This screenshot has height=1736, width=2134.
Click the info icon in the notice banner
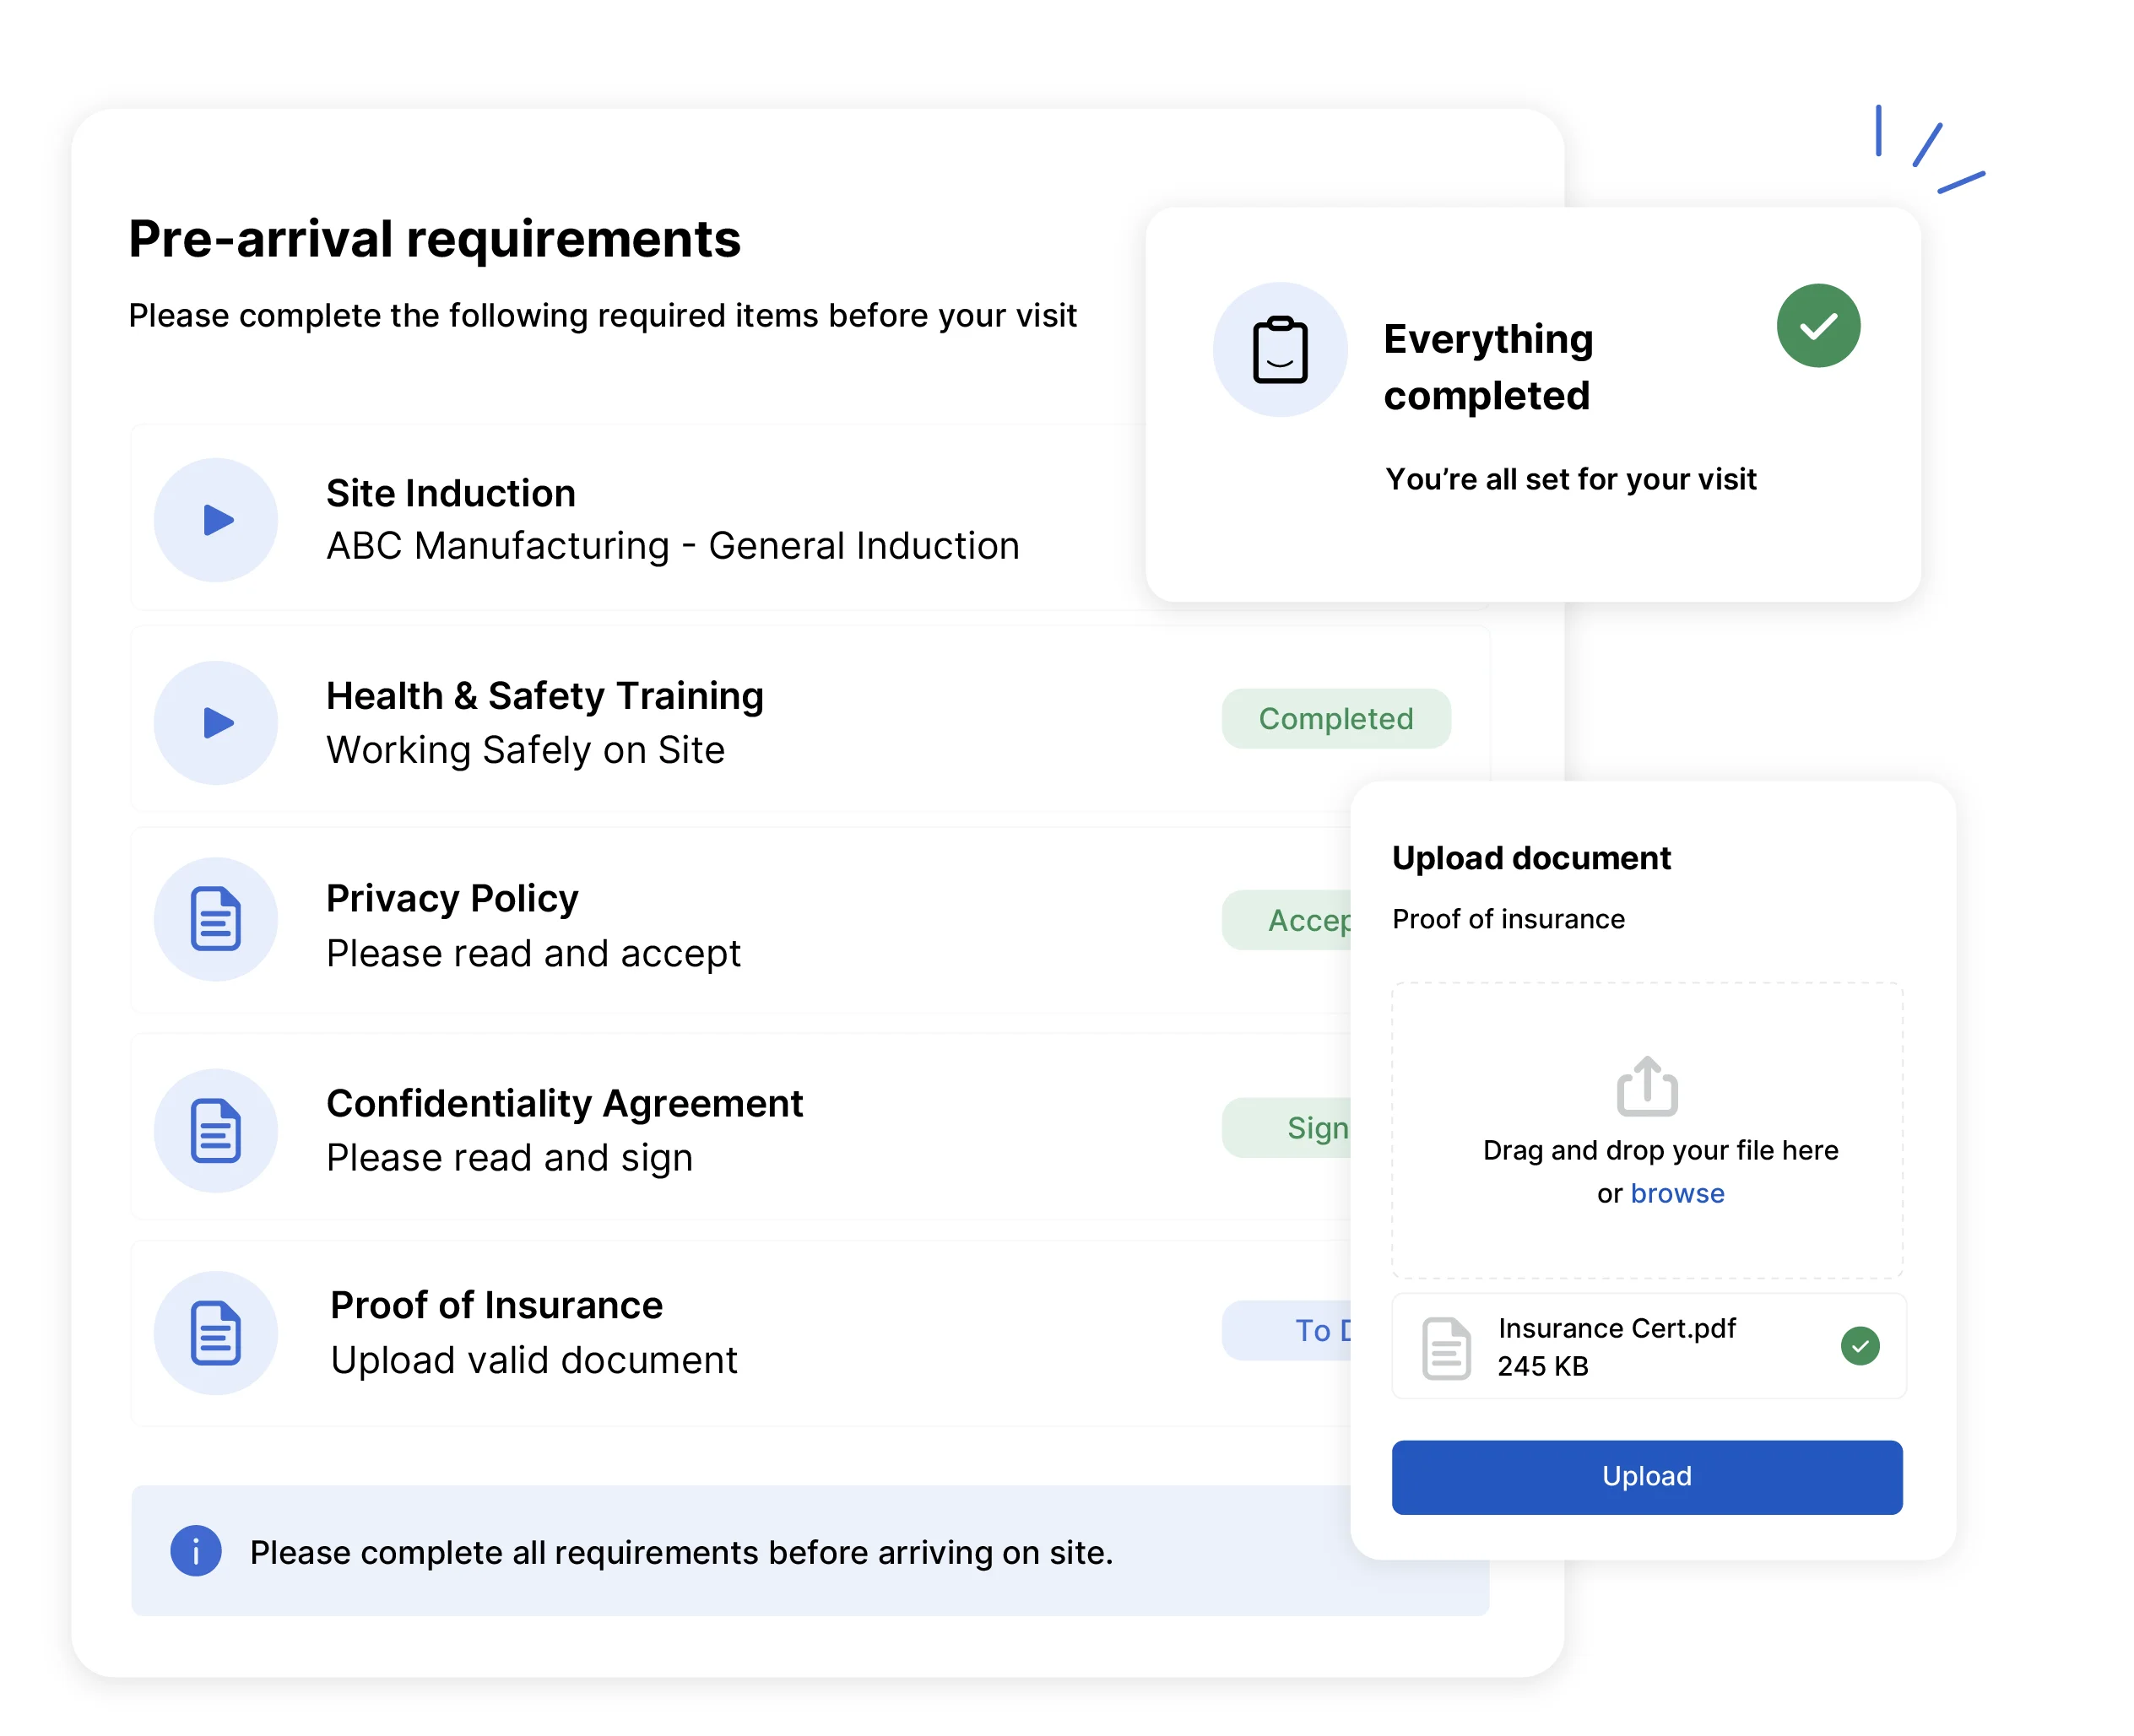195,1551
